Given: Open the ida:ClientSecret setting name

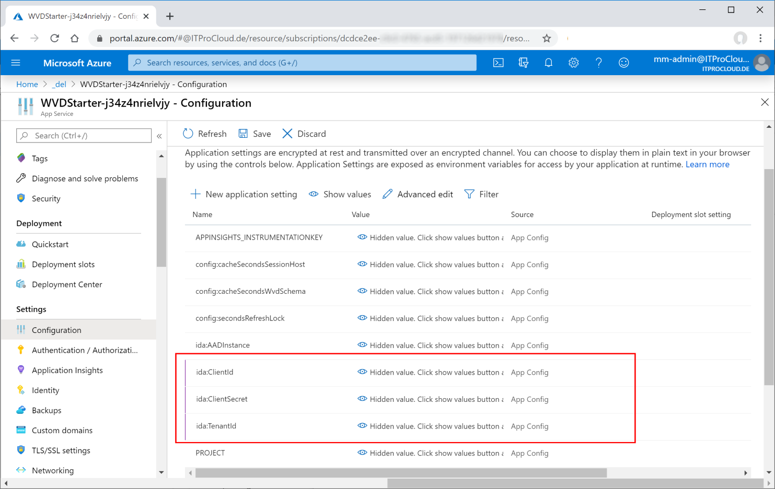Looking at the screenshot, I should [x=222, y=399].
